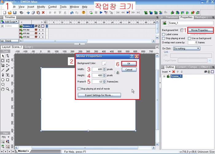
Task: Switch to the Script tab
Action: point(28,47)
